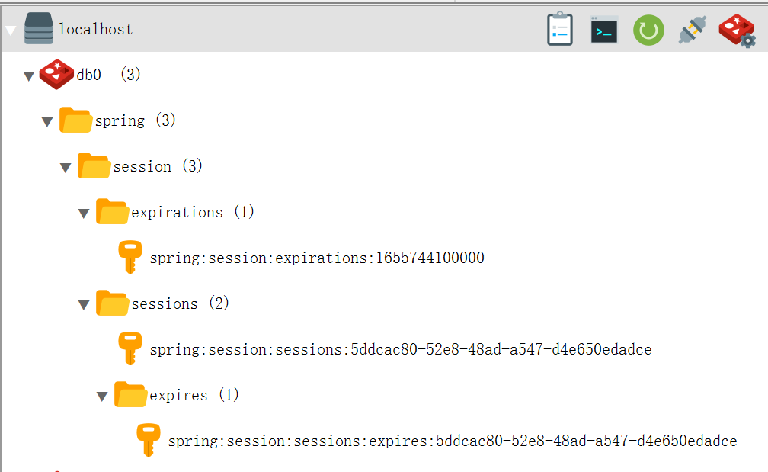The width and height of the screenshot is (768, 472).
Task: Select key icon of expirations:1655744100000
Action: click(130, 257)
